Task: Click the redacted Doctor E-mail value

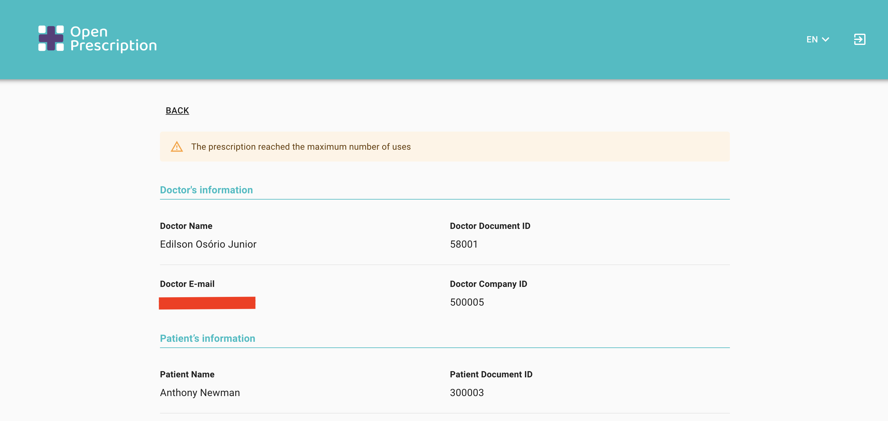Action: (x=207, y=303)
